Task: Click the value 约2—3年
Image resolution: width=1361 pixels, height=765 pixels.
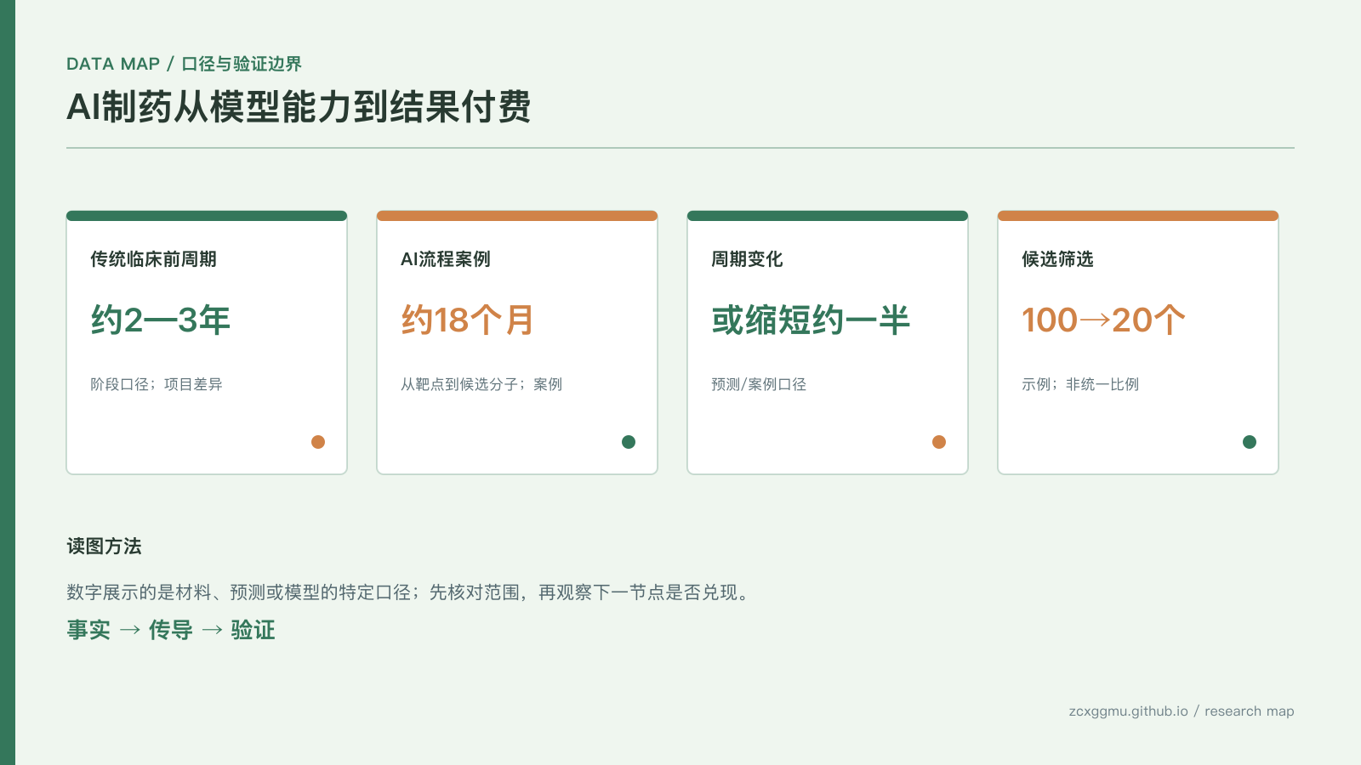Action: (160, 320)
